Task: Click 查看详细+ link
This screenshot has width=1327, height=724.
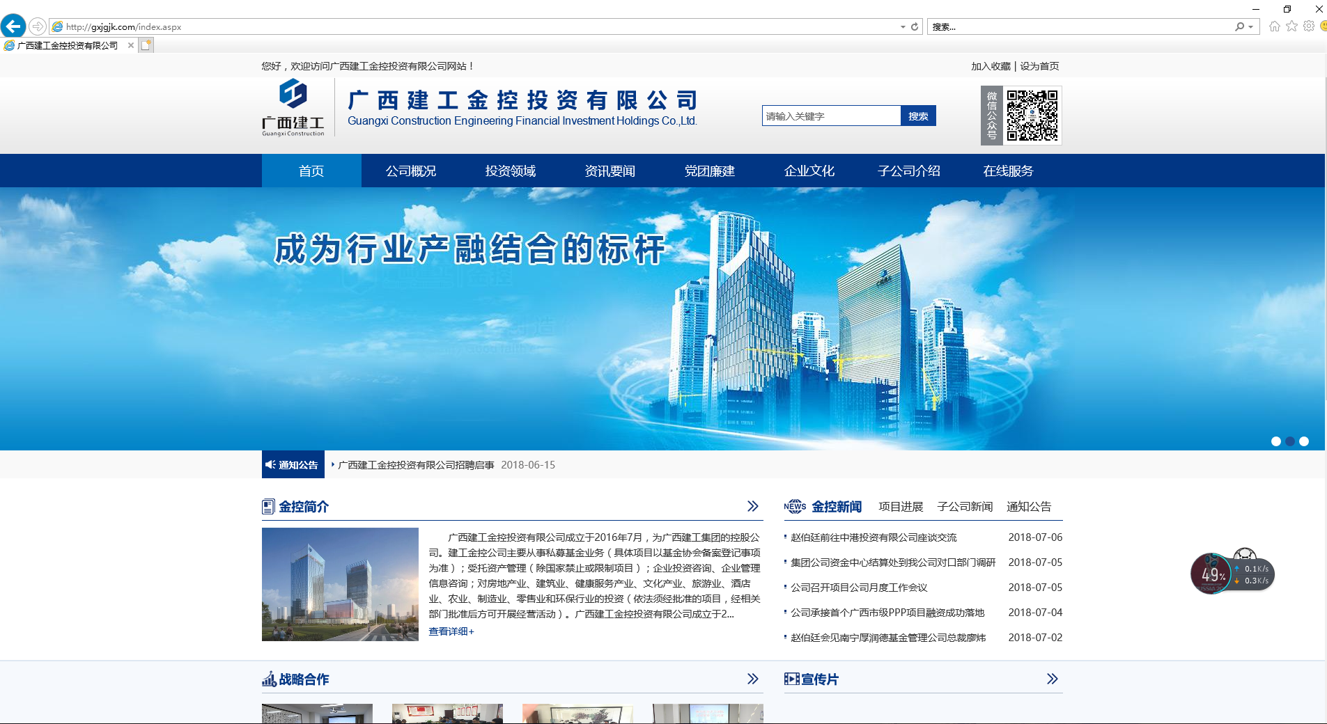Action: coord(451,631)
